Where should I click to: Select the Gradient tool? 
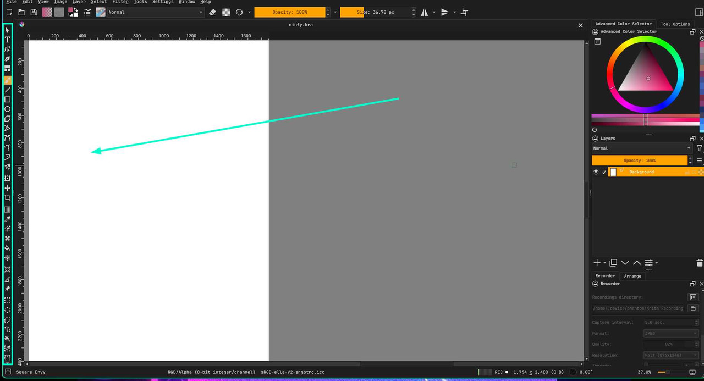(8, 209)
